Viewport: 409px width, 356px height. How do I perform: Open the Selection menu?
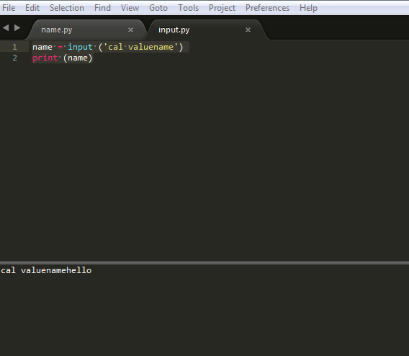tap(67, 8)
